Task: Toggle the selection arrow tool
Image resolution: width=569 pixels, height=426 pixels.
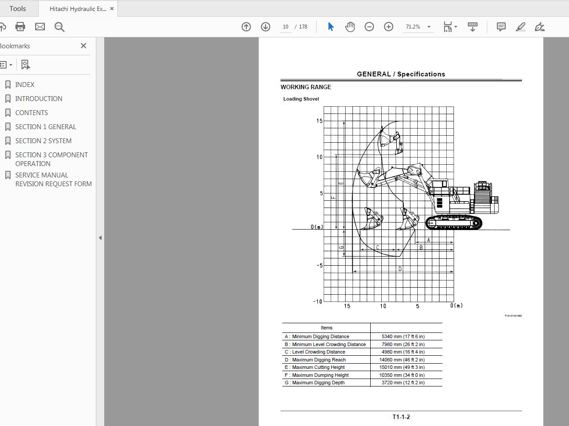Action: (330, 27)
